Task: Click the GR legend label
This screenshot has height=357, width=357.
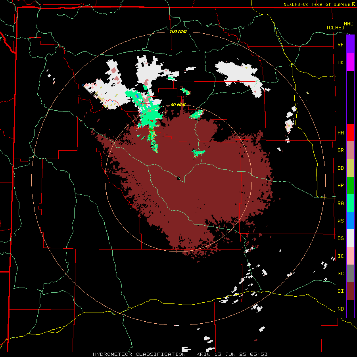Action: [340, 150]
